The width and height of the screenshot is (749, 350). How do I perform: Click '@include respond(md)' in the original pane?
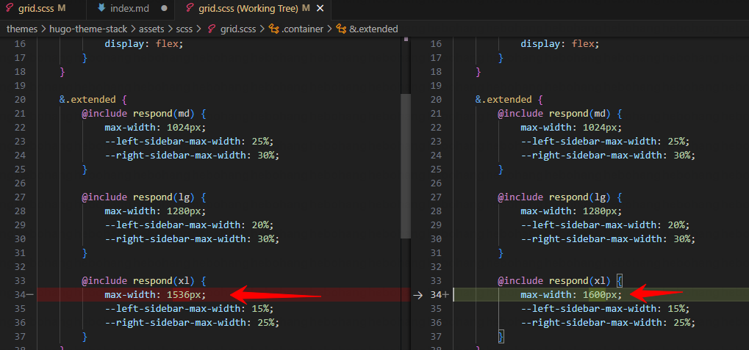tap(138, 114)
